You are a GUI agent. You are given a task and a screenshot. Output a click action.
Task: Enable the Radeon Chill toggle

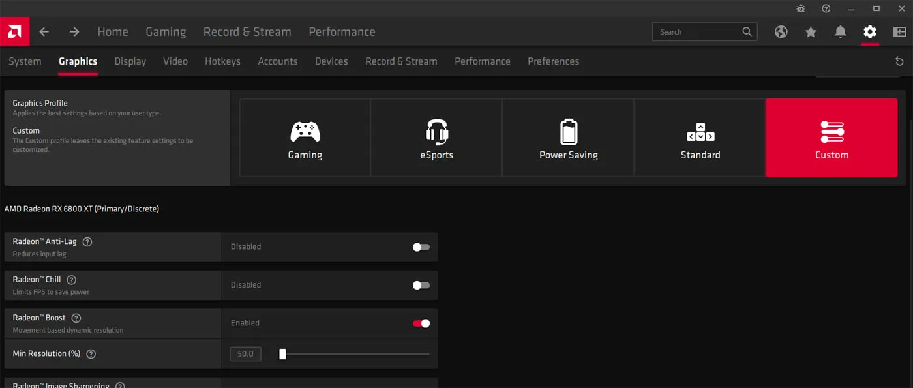421,285
